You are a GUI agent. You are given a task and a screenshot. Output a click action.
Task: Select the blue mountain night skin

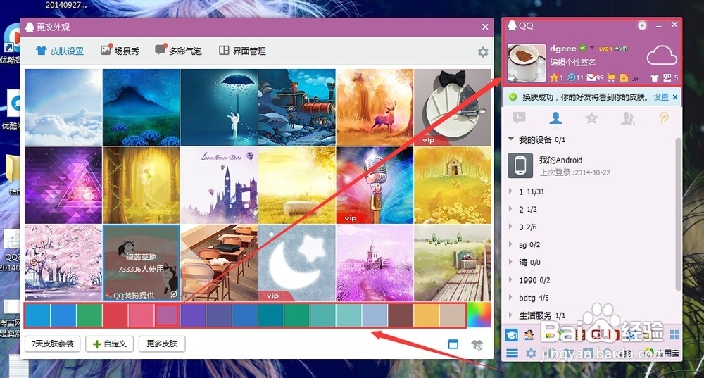click(x=141, y=107)
